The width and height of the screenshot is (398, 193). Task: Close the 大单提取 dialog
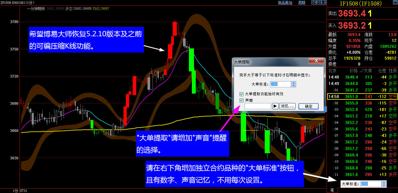click(x=316, y=61)
